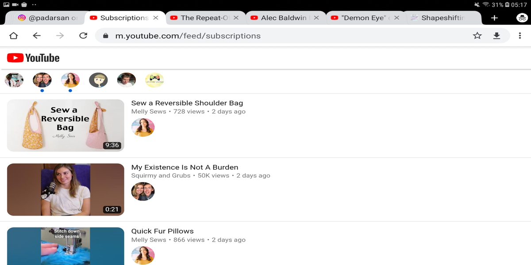This screenshot has height=265, width=531.
Task: Select yellow logo channel avatar in strip
Action: [154, 80]
